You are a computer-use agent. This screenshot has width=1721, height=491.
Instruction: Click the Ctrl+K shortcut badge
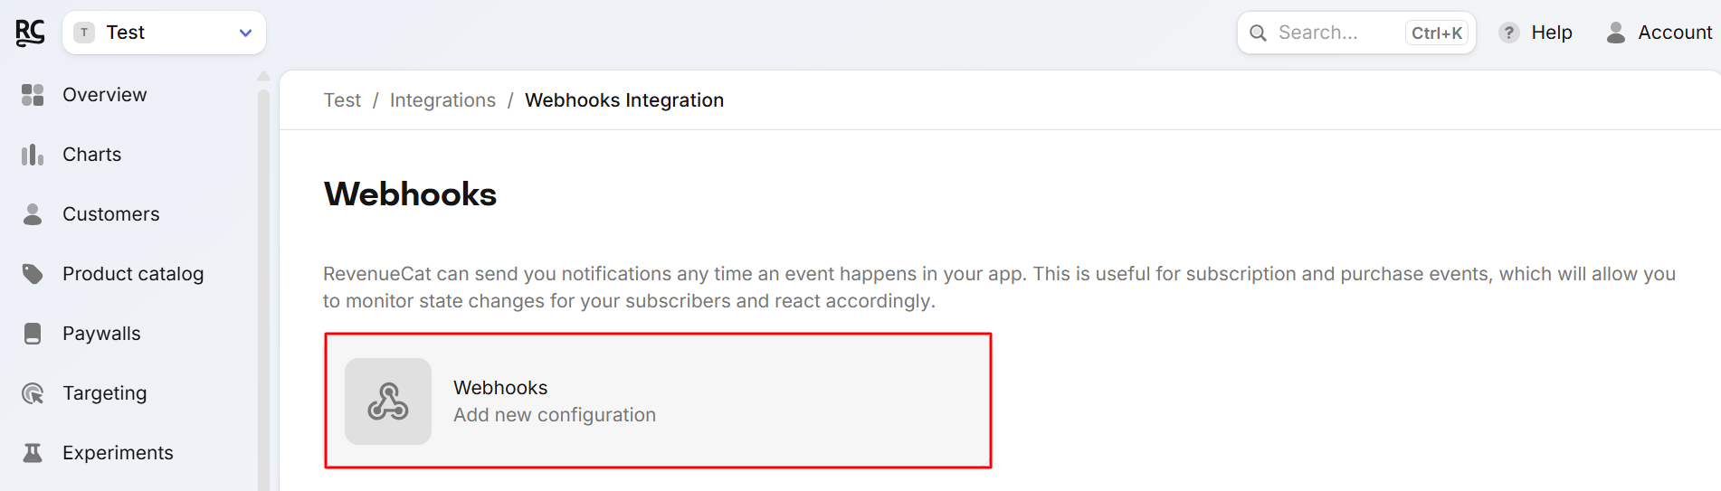1437,33
